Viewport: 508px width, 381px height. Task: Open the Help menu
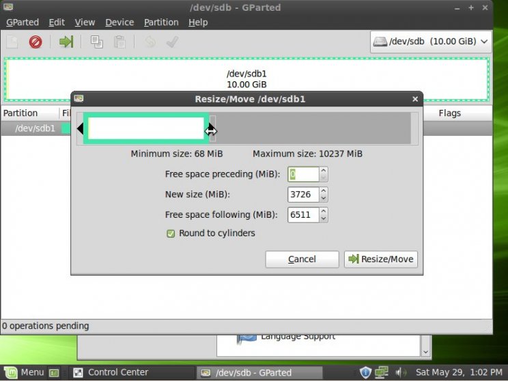pyautogui.click(x=198, y=23)
